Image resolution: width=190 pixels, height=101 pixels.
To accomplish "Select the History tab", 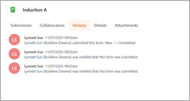I will pos(79,25).
